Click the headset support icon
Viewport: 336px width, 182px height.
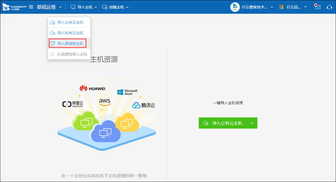click(329, 7)
